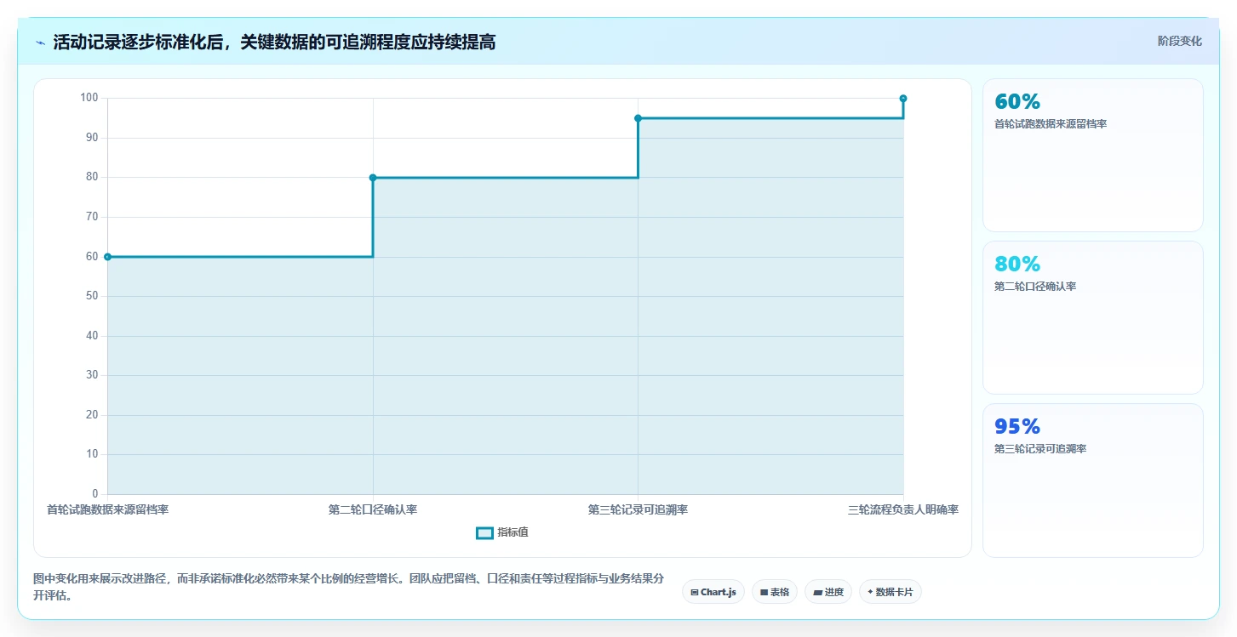The image size is (1237, 637).
Task: Click the Chart.js pill tag
Action: pyautogui.click(x=713, y=592)
